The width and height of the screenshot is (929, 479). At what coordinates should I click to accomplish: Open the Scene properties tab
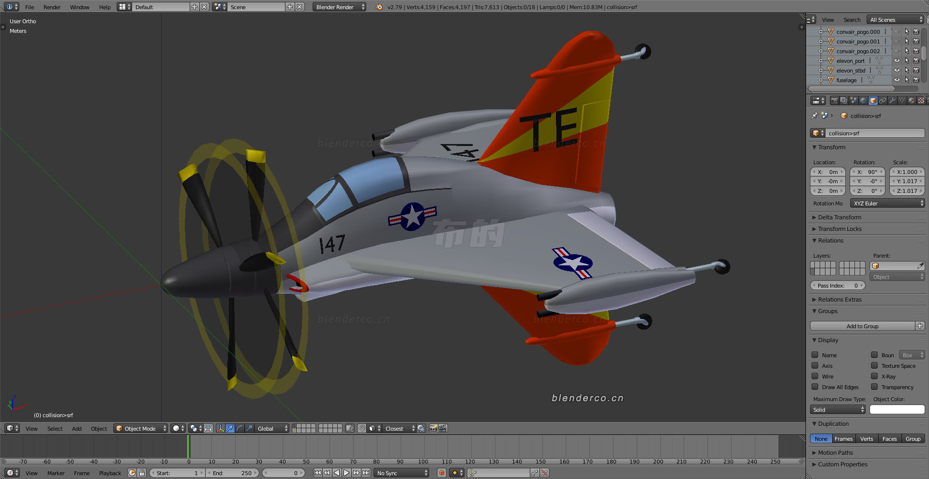[x=854, y=101]
